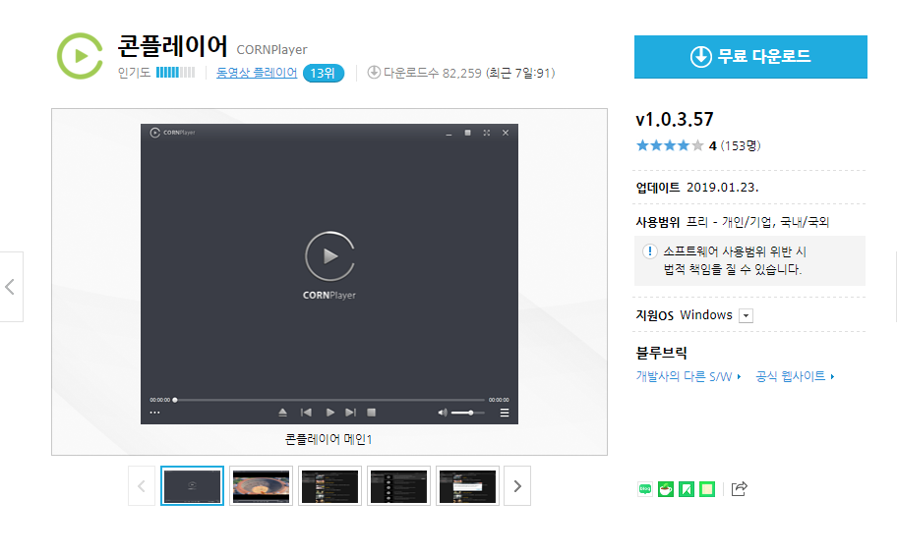
Task: Show previous thumbnails with the left chevron
Action: (142, 486)
